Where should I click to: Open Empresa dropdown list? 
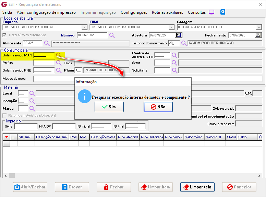pos(84,27)
